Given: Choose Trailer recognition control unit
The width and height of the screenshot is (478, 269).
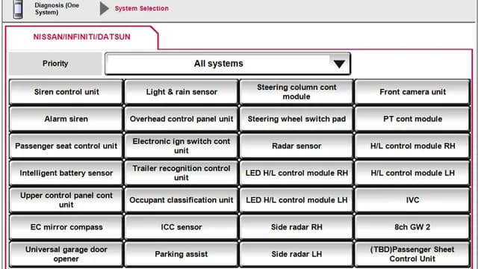Looking at the screenshot, I should [x=181, y=173].
